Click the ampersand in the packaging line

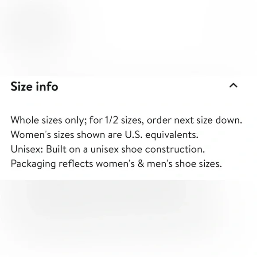(x=141, y=164)
